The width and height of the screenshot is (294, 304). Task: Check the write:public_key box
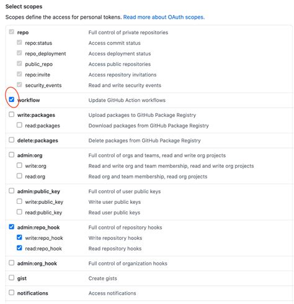(x=19, y=201)
